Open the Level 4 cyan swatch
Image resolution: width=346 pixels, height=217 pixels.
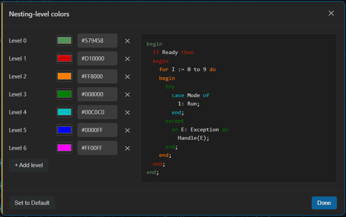tap(64, 112)
